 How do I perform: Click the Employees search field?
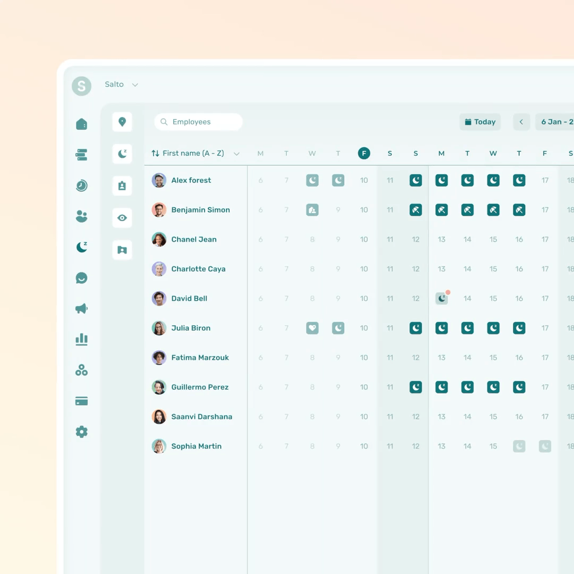click(199, 122)
